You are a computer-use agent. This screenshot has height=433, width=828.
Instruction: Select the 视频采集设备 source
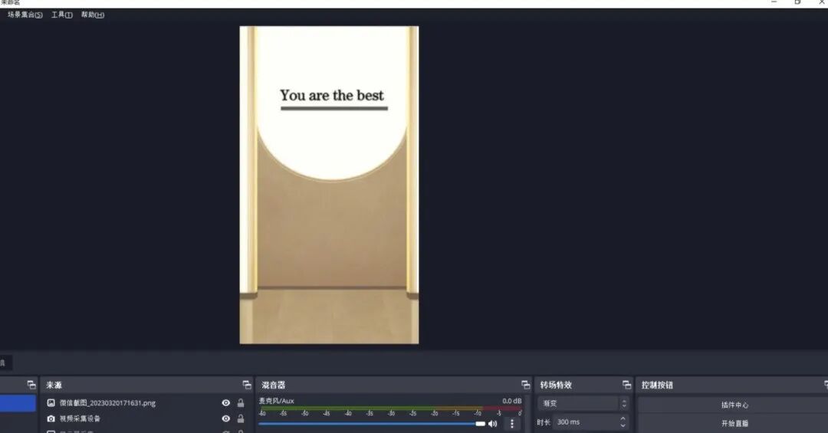pos(80,418)
